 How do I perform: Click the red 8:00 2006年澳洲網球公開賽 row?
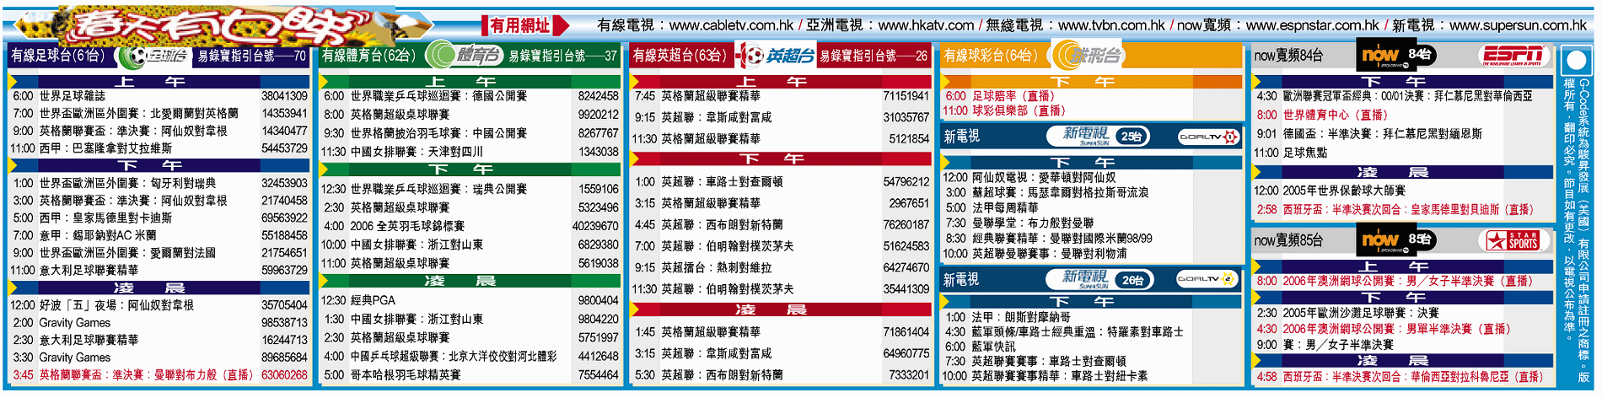click(x=1403, y=281)
